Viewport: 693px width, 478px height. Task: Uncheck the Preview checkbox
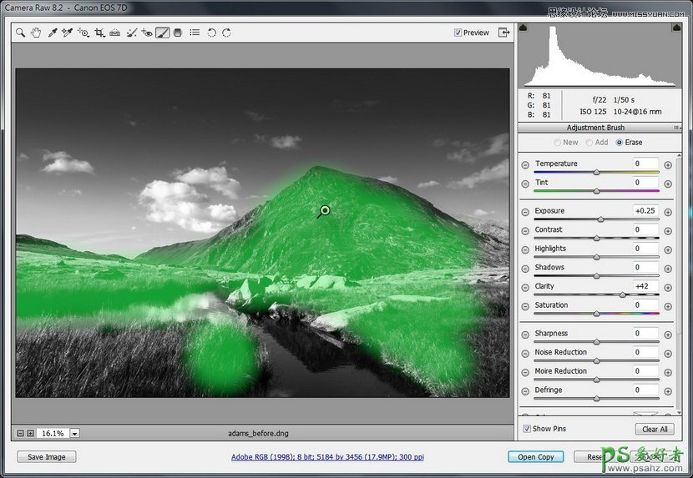coord(458,33)
